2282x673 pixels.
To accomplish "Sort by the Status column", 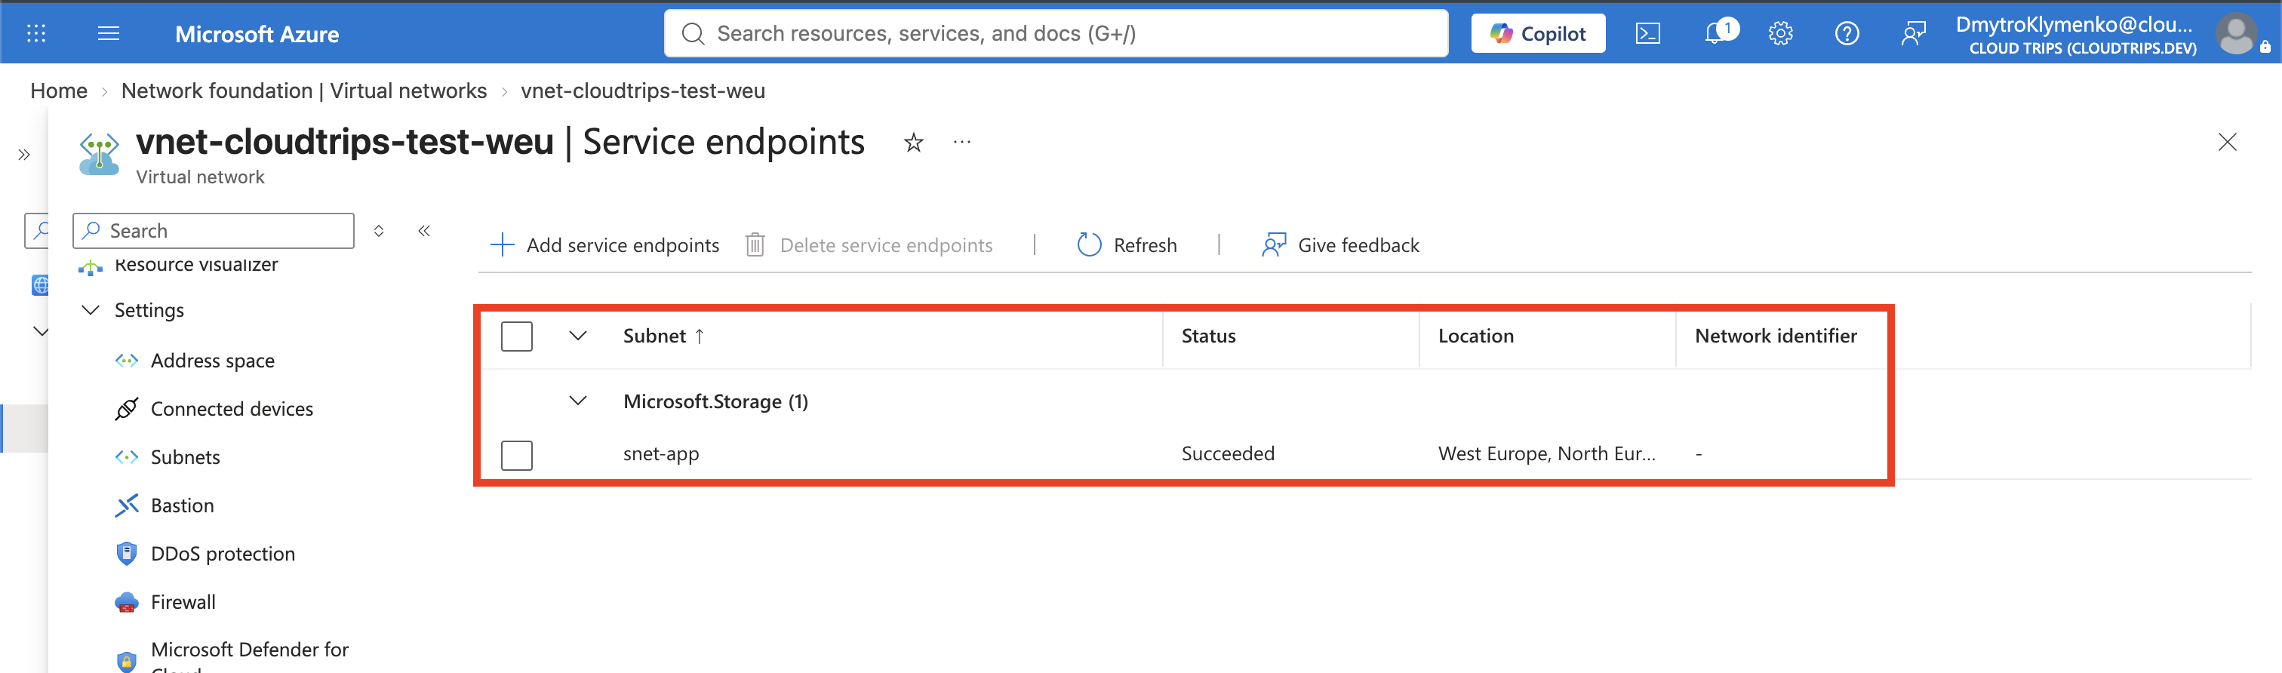I will click(x=1208, y=336).
